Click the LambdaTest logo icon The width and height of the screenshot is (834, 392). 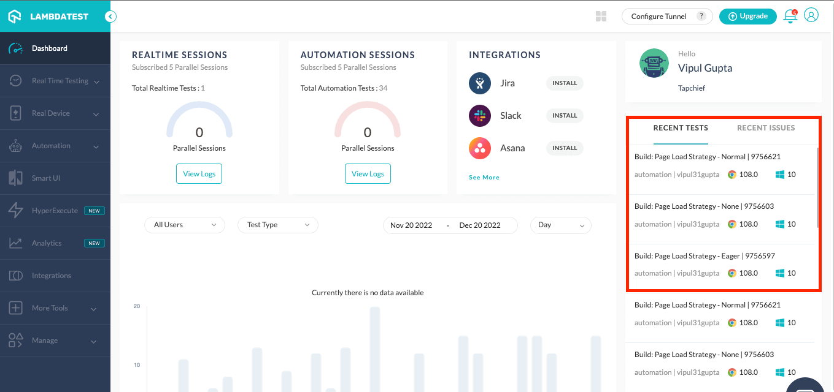pyautogui.click(x=15, y=17)
